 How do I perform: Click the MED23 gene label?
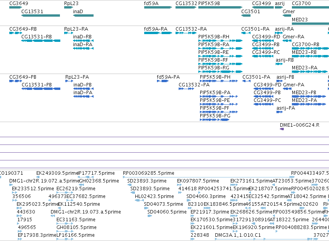click(x=300, y=20)
